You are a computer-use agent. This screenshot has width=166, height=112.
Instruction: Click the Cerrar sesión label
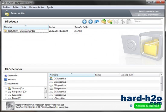pos(18,13)
